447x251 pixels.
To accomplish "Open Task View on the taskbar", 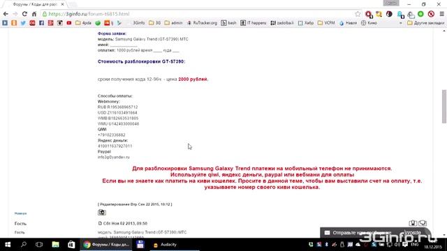I will click(x=39, y=245).
